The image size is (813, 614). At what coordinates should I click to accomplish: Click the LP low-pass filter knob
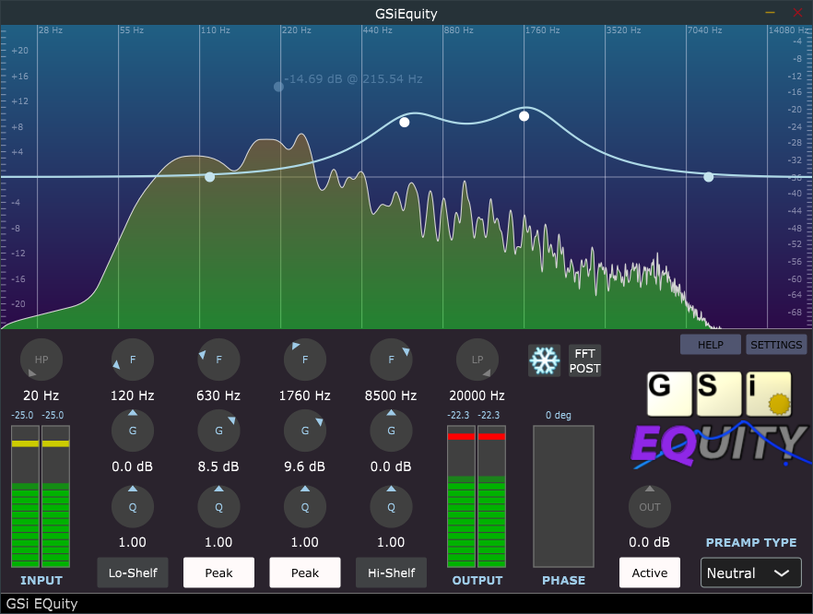click(477, 360)
